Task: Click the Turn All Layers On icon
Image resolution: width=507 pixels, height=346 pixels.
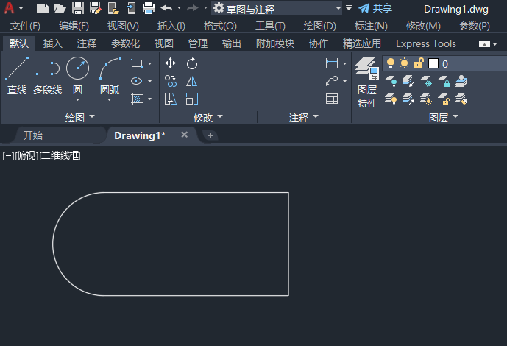Action: [x=391, y=99]
